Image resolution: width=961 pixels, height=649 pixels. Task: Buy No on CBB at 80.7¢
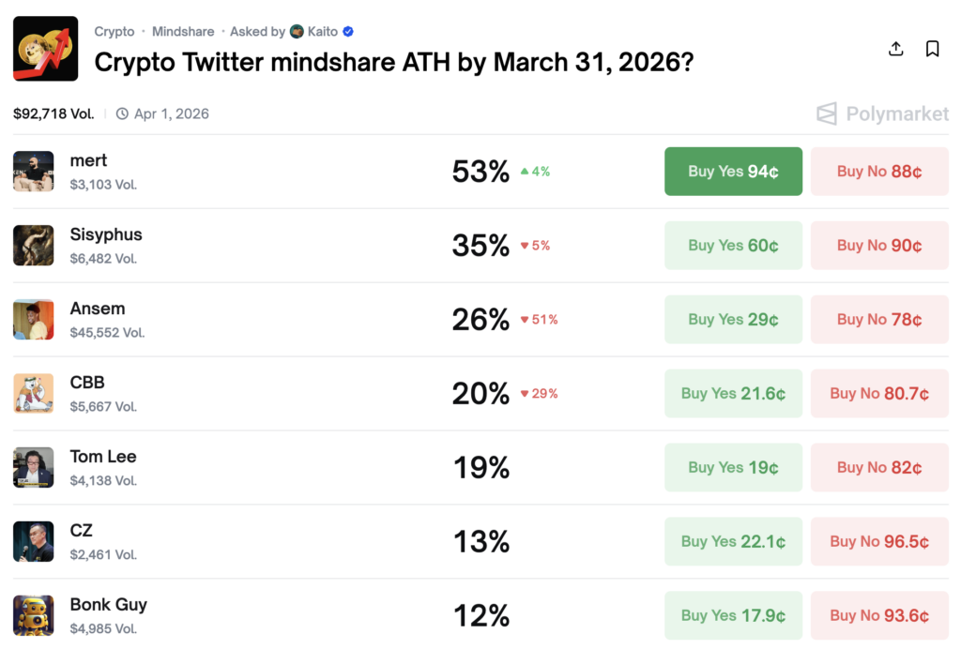point(879,394)
